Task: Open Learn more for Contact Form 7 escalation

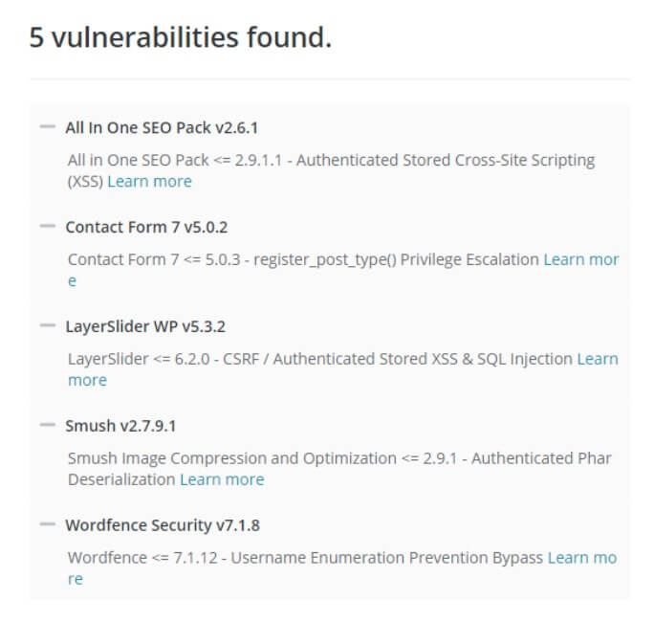Action: (581, 259)
